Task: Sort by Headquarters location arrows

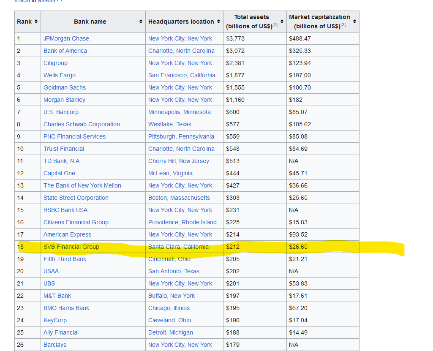Action: pyautogui.click(x=218, y=22)
